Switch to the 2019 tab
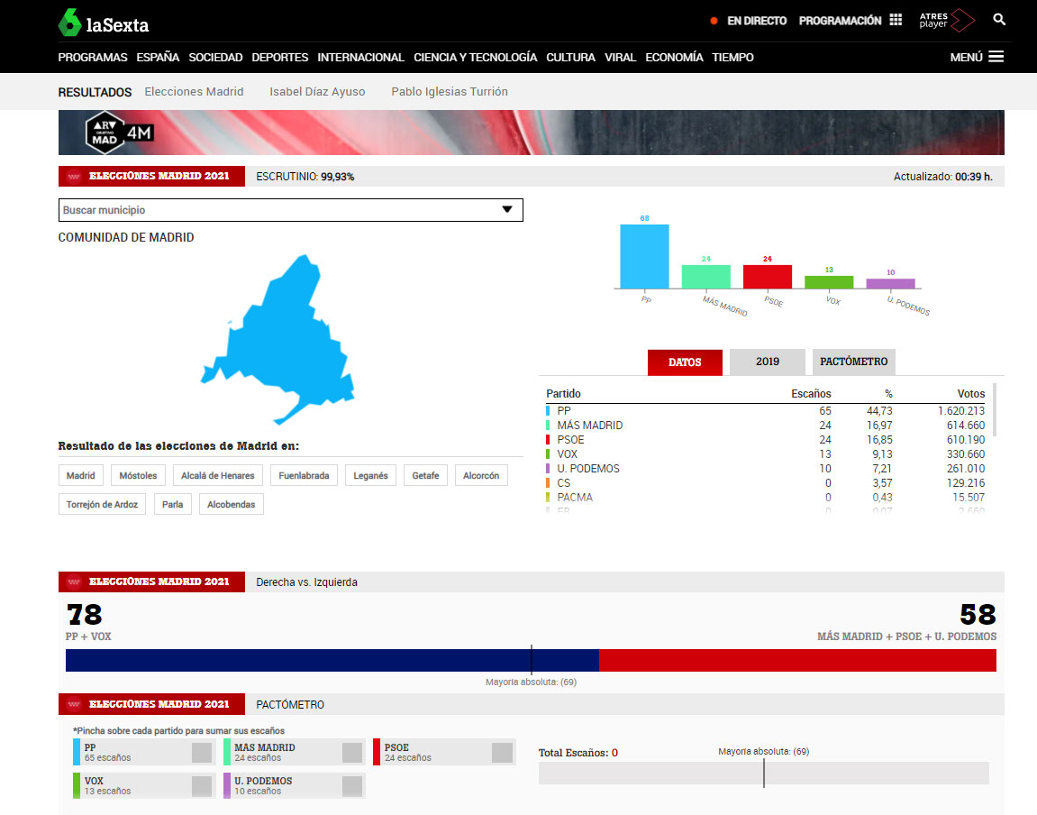Screen dimensions: 1037x815 (x=768, y=362)
